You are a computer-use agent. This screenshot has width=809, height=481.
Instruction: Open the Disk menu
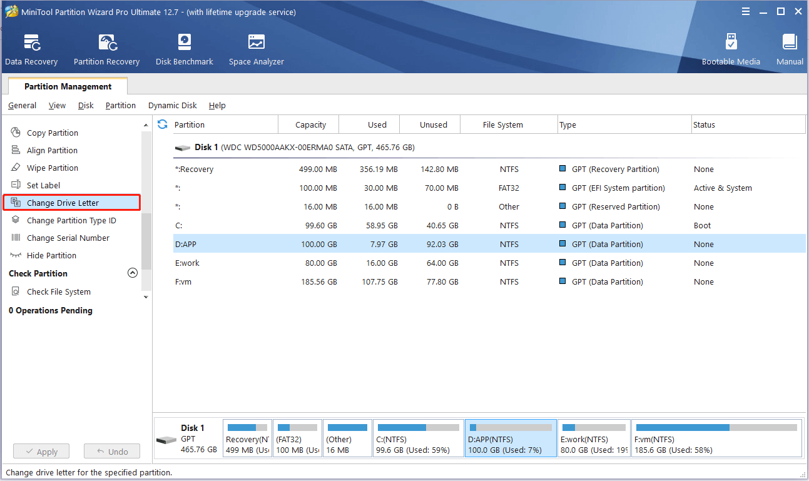coord(85,105)
